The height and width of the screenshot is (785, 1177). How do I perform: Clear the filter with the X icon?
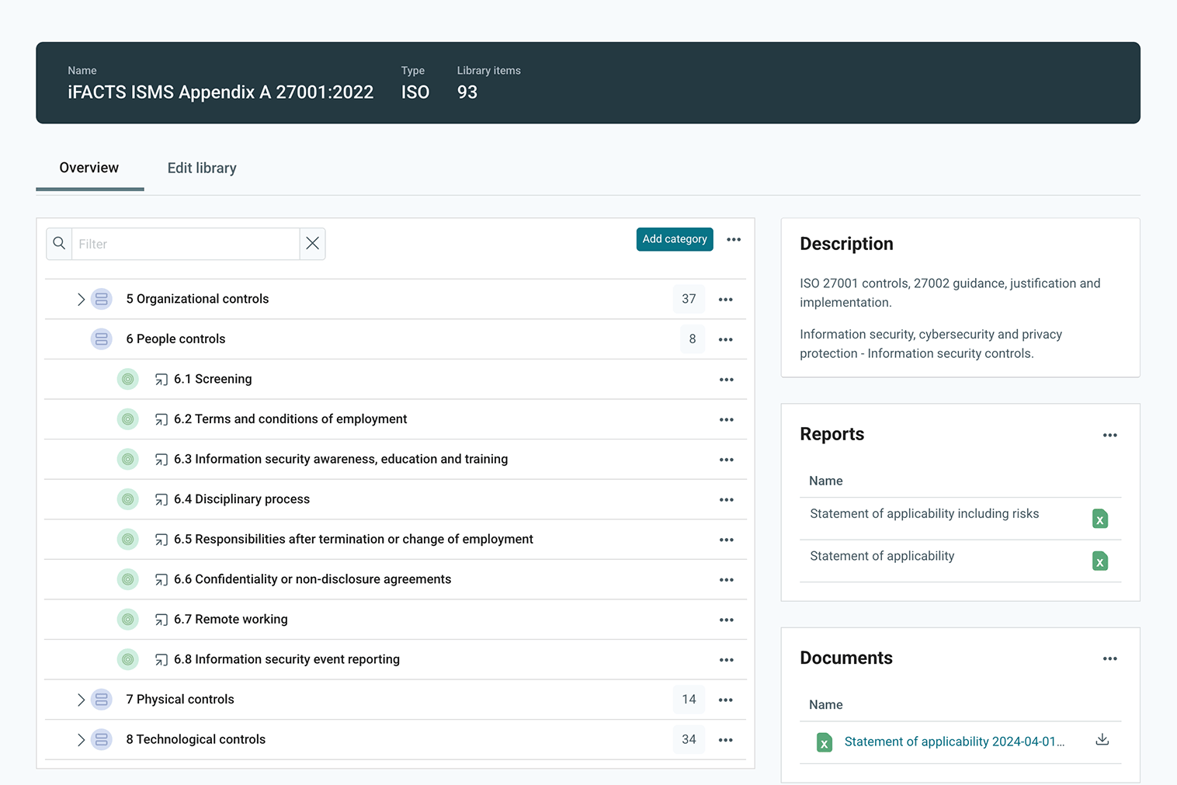[312, 244]
